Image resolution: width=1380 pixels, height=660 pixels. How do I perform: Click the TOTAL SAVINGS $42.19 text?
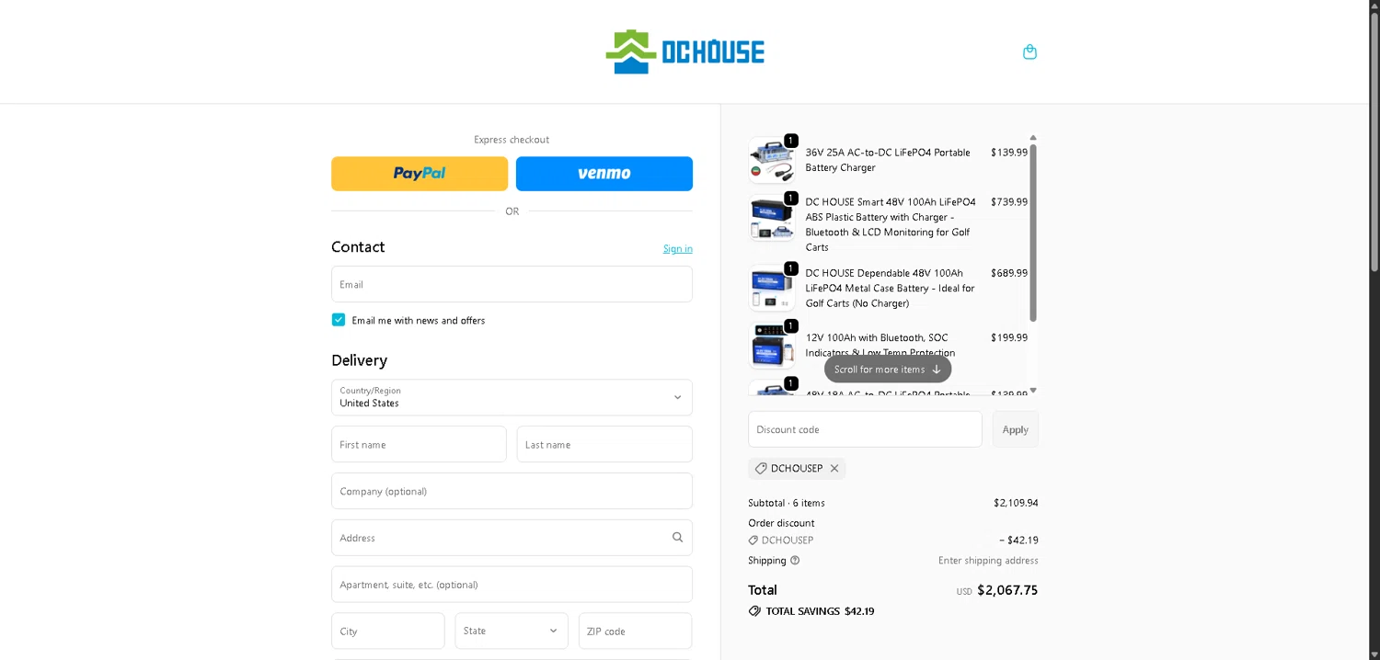pyautogui.click(x=820, y=611)
